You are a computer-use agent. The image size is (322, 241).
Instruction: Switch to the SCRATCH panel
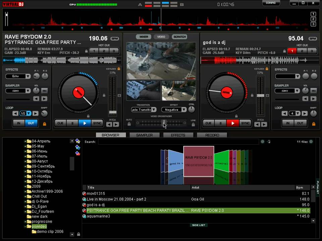[x=179, y=37]
